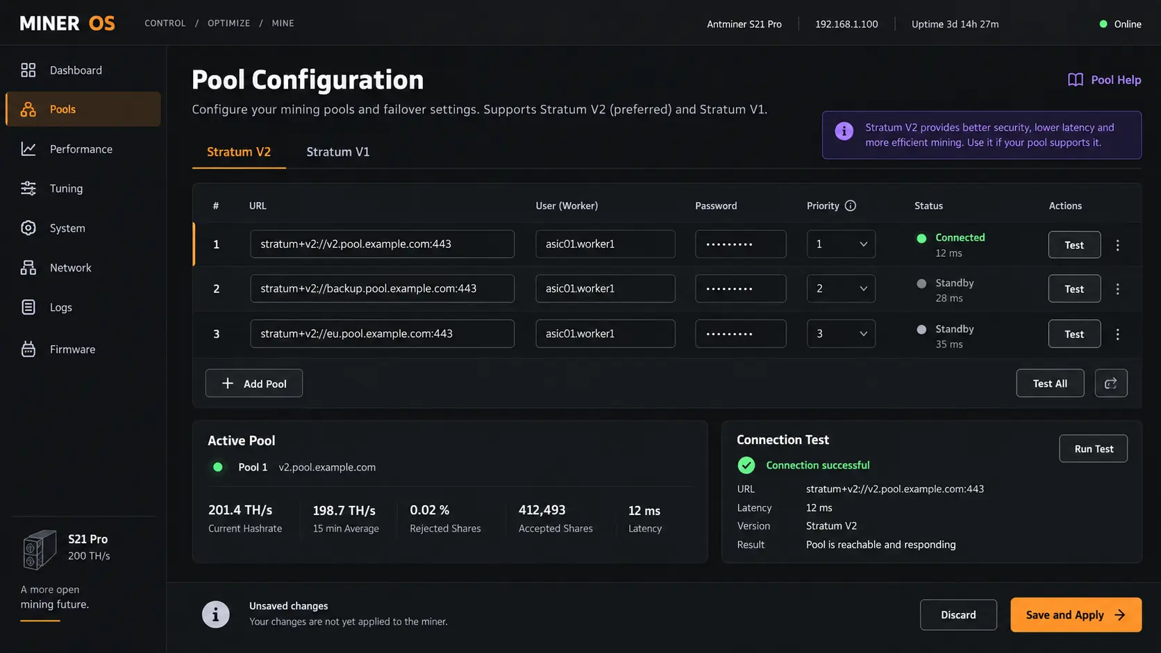Test the eu.pool.example.com pool

[1074, 334]
